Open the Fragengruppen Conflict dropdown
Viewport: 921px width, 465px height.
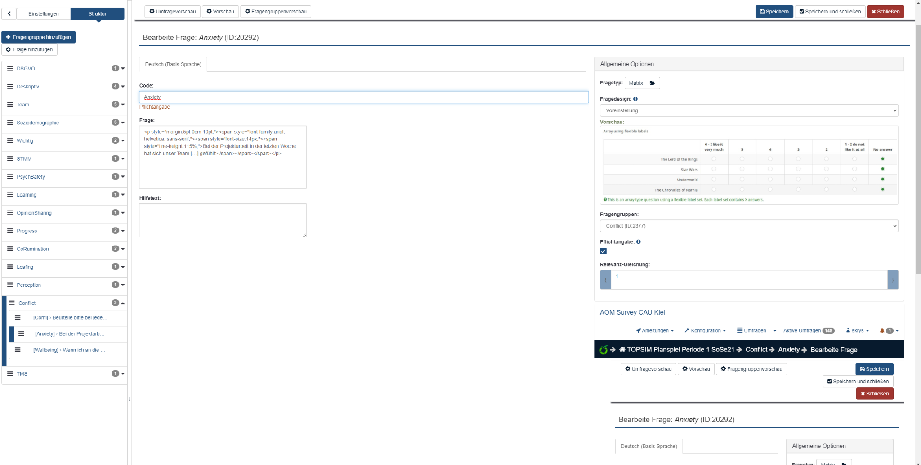[x=749, y=226]
